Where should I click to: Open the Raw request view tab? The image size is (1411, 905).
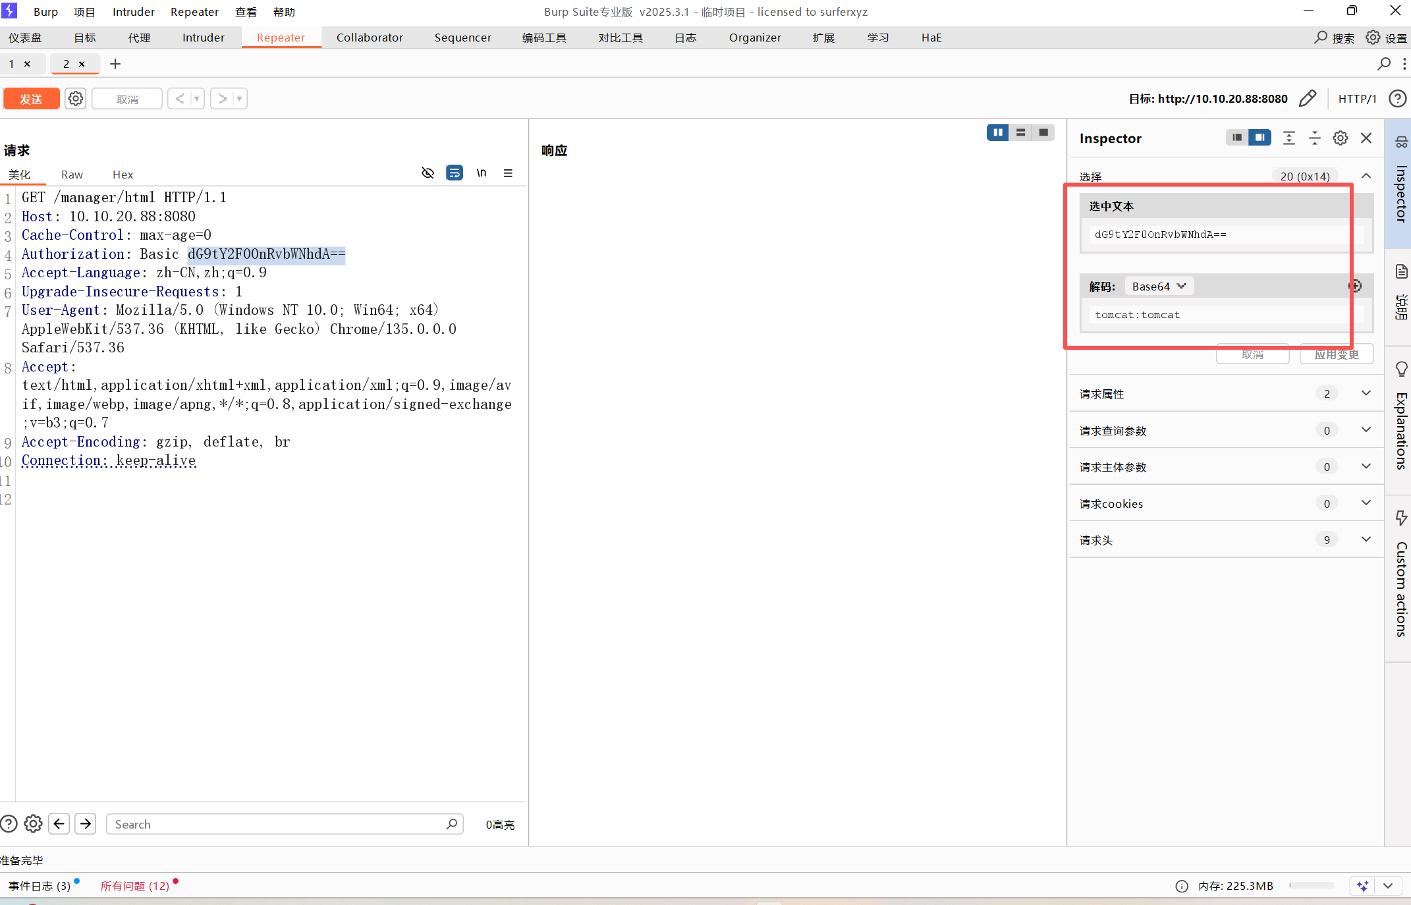[72, 175]
